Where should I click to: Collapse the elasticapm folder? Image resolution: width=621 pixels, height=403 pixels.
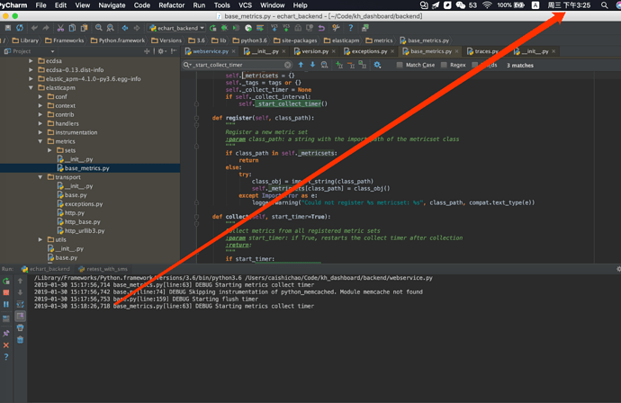31,88
